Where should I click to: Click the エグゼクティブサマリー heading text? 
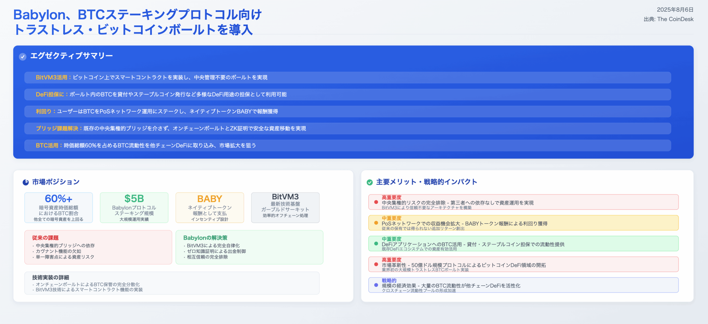tap(71, 56)
